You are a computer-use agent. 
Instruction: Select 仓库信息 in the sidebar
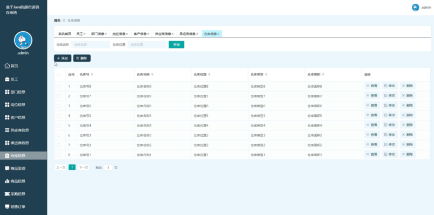(23, 155)
